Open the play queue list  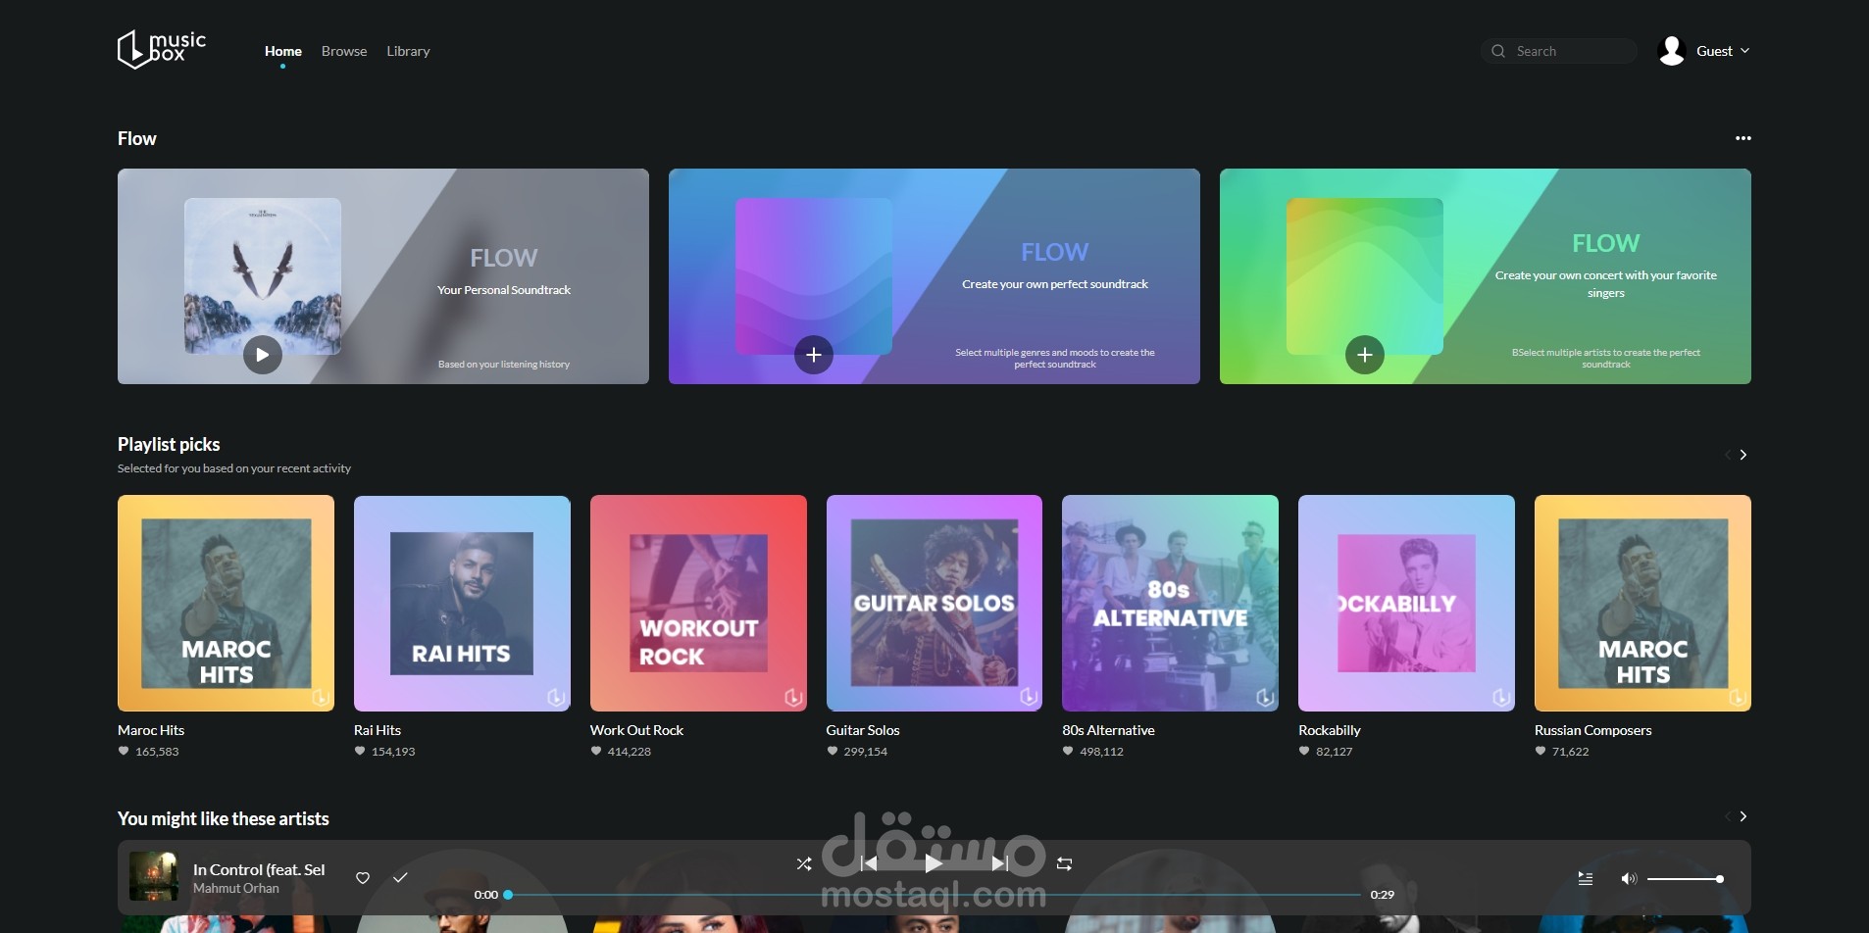(1585, 878)
